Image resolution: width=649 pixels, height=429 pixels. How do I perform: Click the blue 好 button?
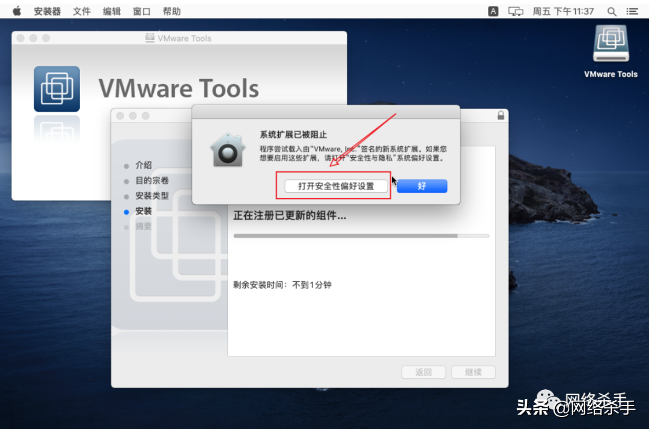(x=422, y=186)
